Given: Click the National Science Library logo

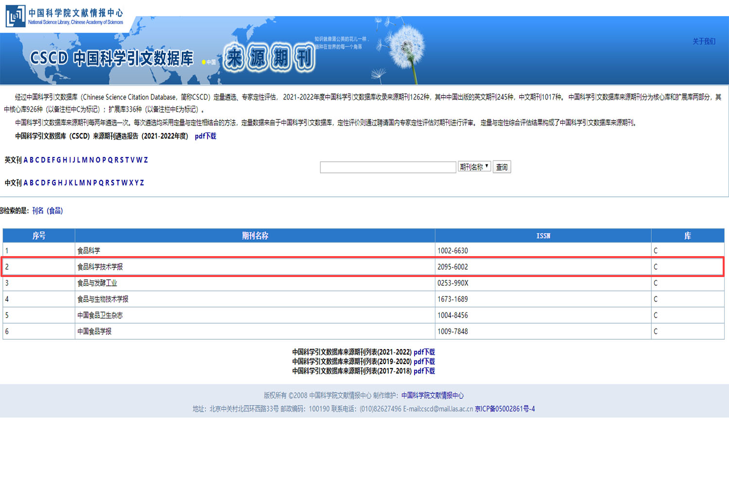Looking at the screenshot, I should (x=65, y=17).
